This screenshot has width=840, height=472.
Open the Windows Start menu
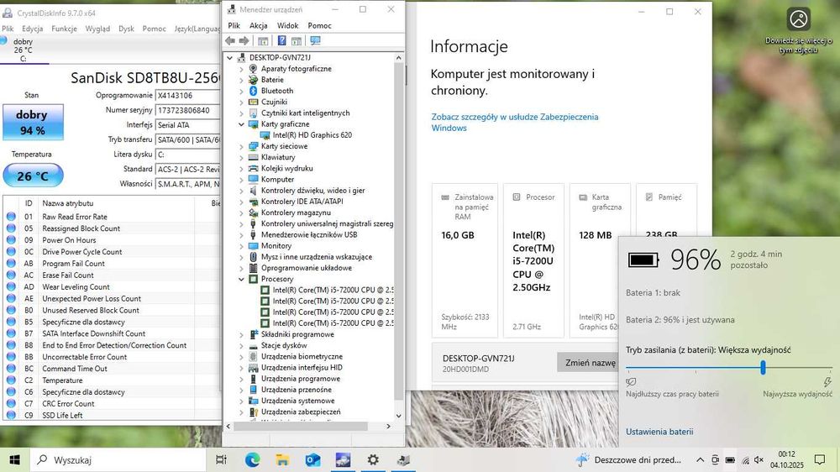tap(14, 459)
